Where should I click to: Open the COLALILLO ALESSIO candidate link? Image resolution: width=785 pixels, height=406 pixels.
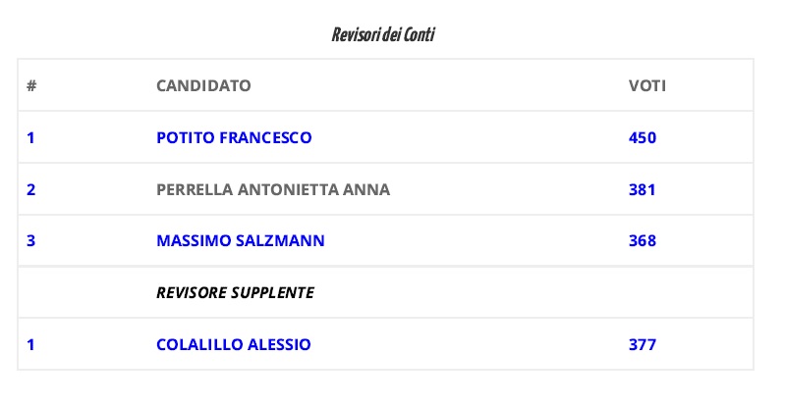click(233, 344)
